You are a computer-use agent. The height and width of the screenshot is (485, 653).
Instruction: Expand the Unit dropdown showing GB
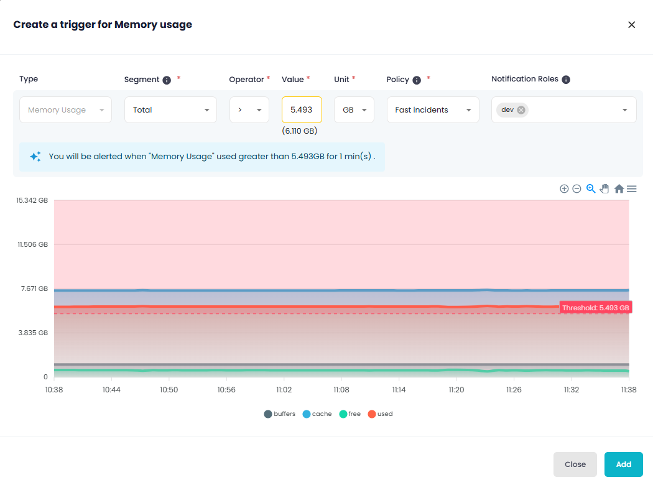(x=354, y=110)
